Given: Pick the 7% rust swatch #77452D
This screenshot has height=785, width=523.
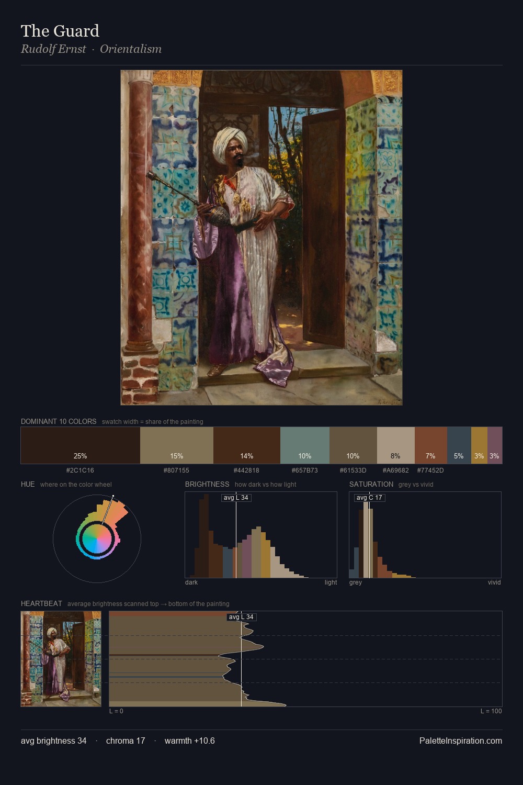Looking at the screenshot, I should tap(431, 445).
